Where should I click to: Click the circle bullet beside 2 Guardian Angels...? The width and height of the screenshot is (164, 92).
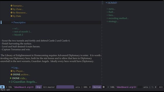coord(10,82)
